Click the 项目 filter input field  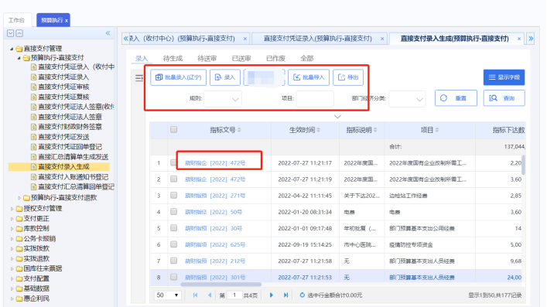point(315,99)
